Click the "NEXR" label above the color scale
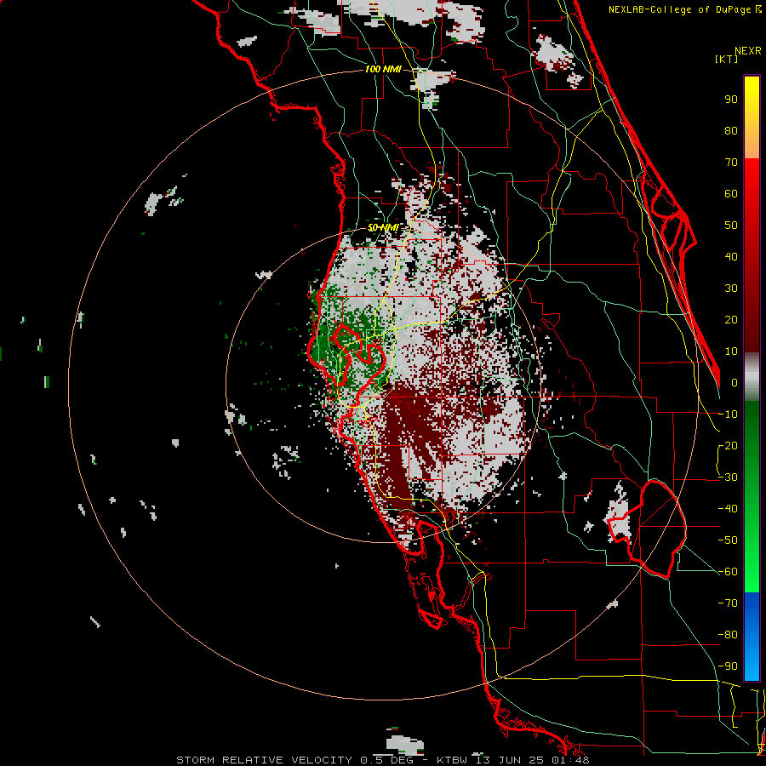The width and height of the screenshot is (766, 766). click(748, 51)
